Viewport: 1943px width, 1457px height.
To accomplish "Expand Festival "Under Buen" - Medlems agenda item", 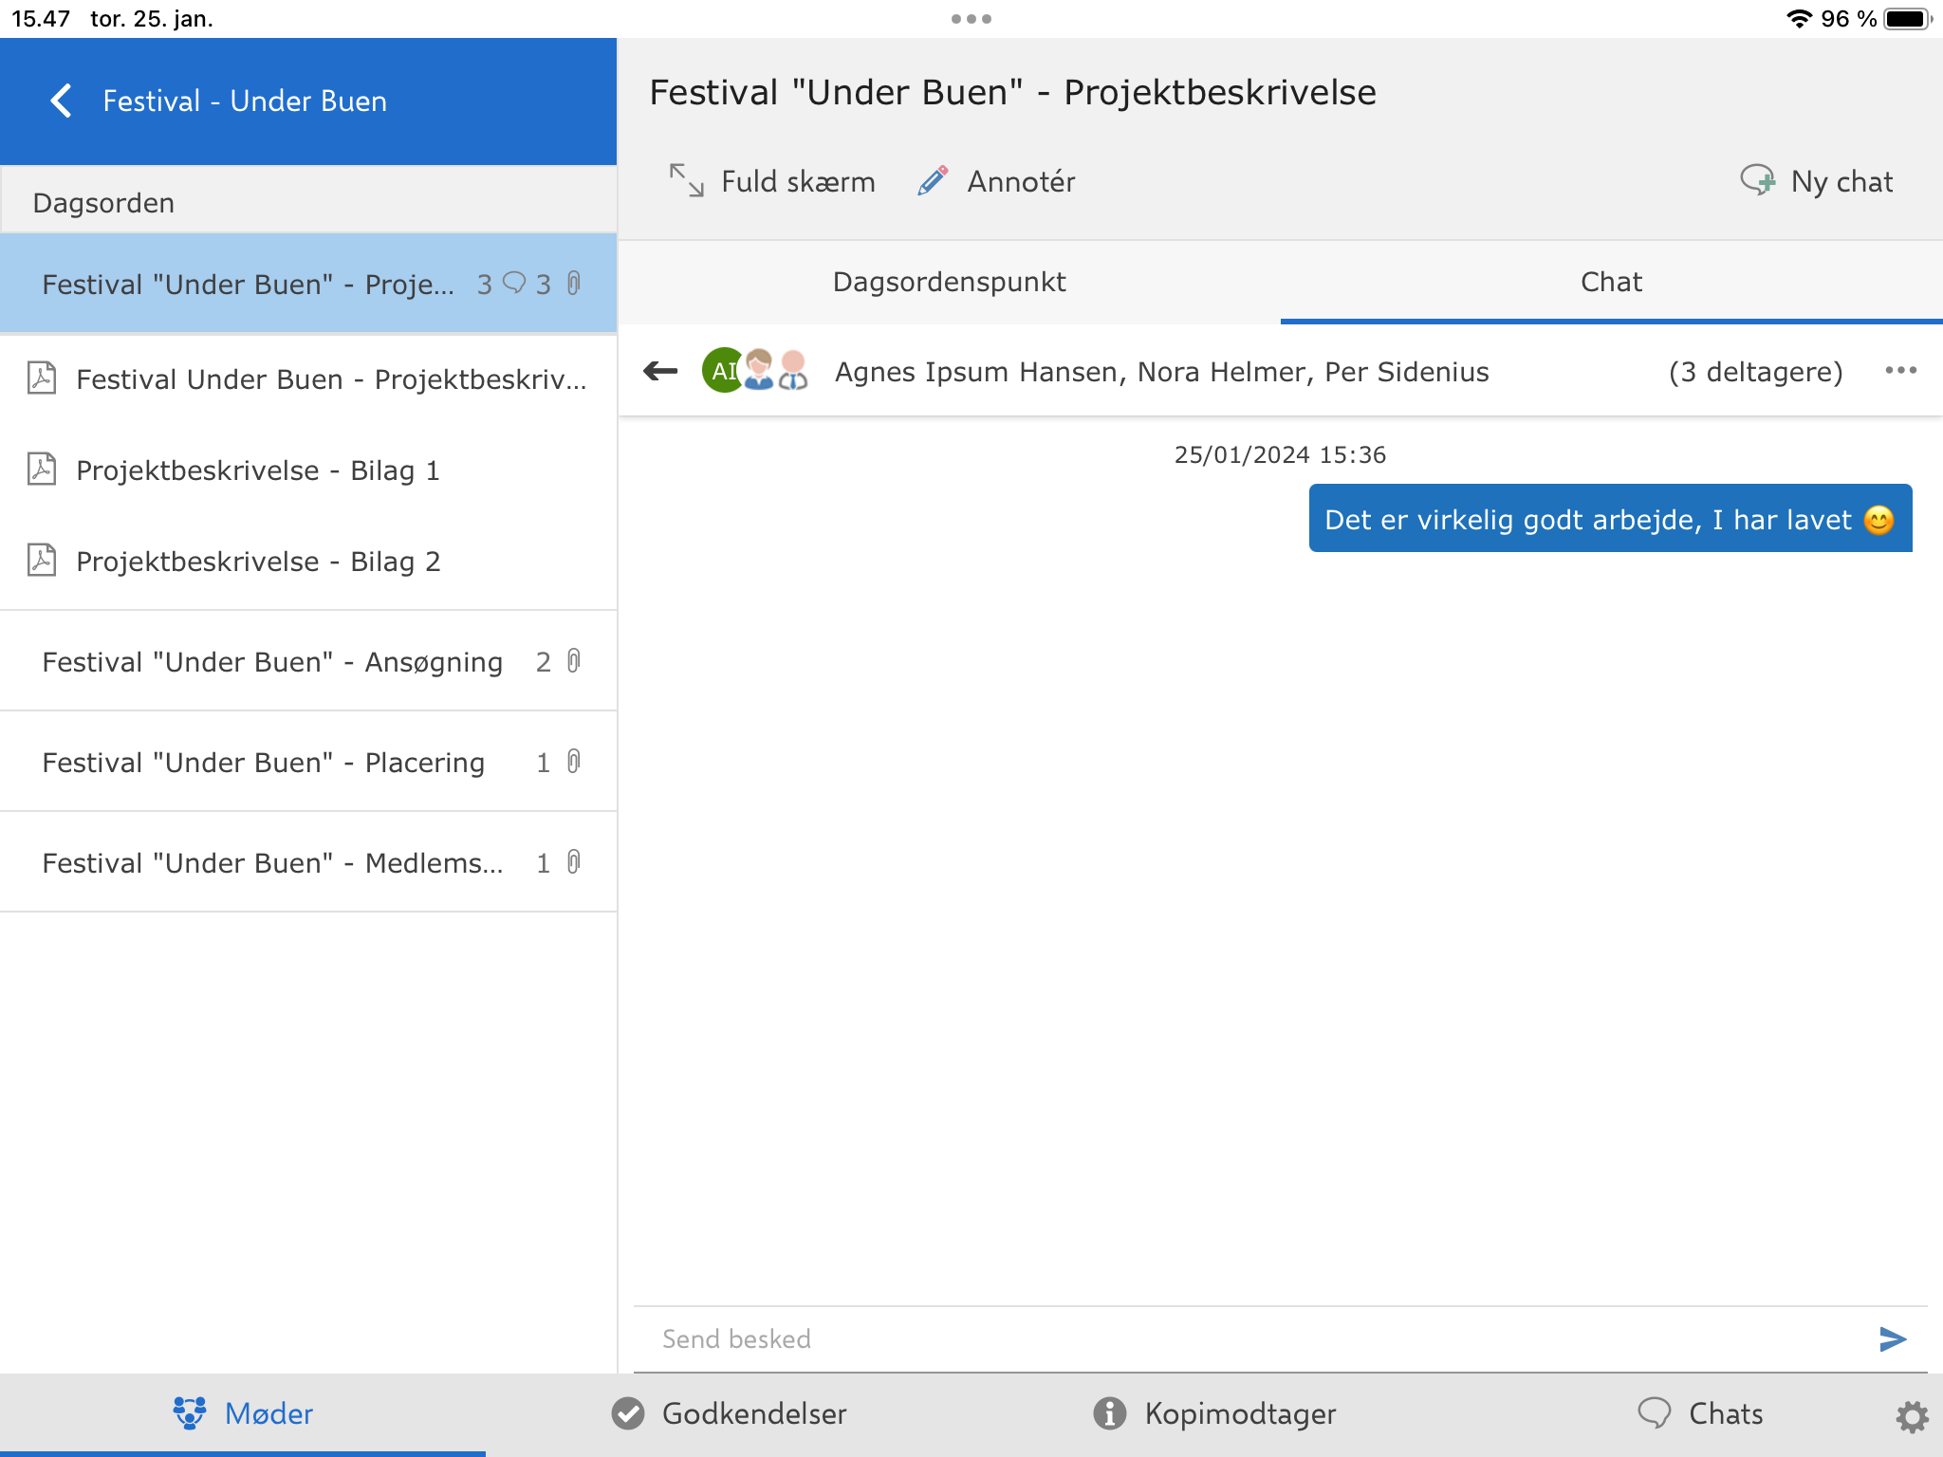I will tap(272, 862).
